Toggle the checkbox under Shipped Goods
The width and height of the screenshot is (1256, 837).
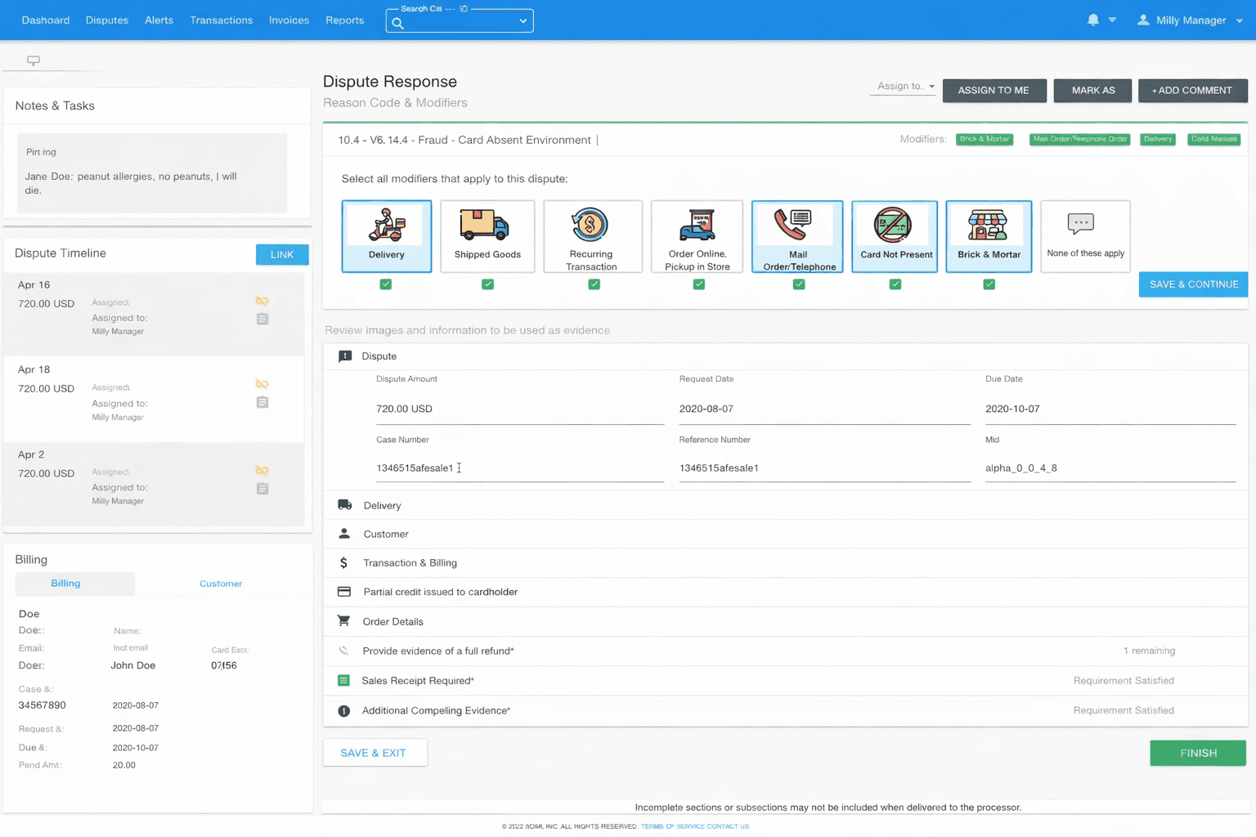[488, 284]
